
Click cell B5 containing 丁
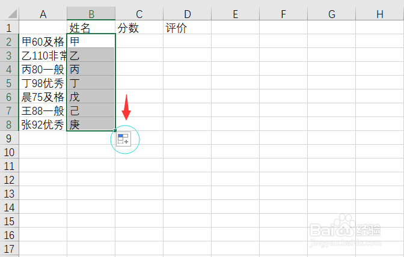click(x=91, y=83)
